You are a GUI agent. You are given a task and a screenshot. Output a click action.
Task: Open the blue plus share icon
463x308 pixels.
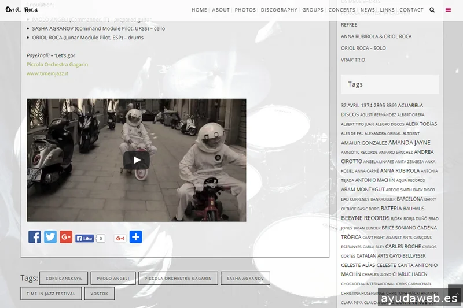(x=135, y=237)
